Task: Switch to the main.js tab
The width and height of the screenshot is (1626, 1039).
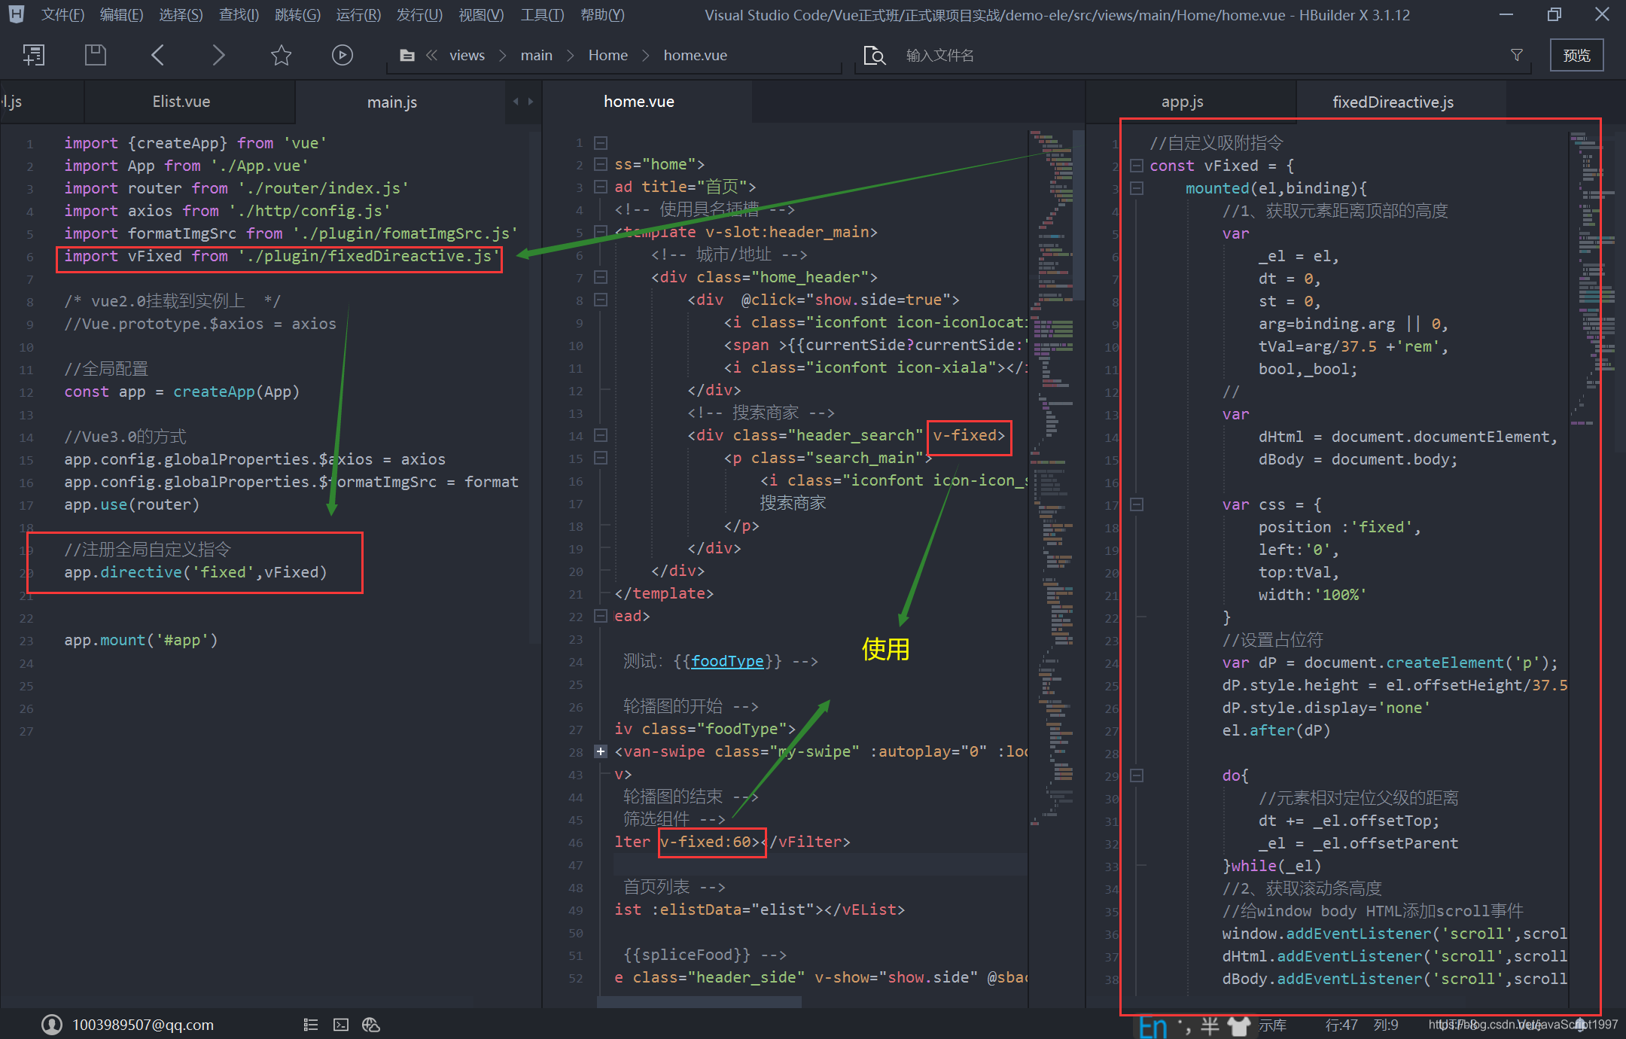Action: (392, 102)
